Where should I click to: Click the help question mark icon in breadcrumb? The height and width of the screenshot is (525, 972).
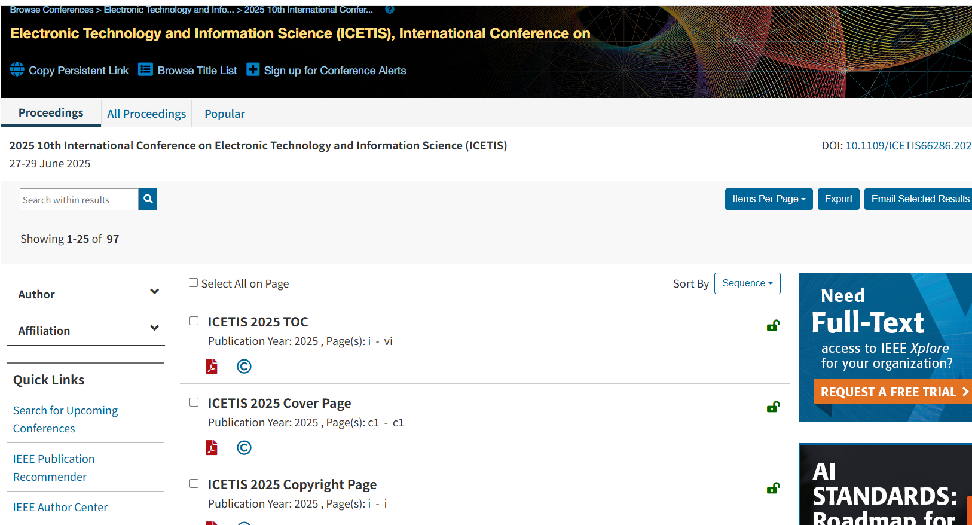click(390, 10)
